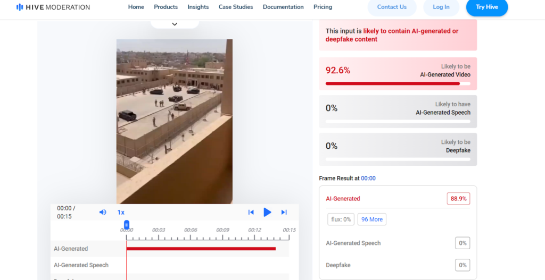Skip to the next frame

(284, 213)
